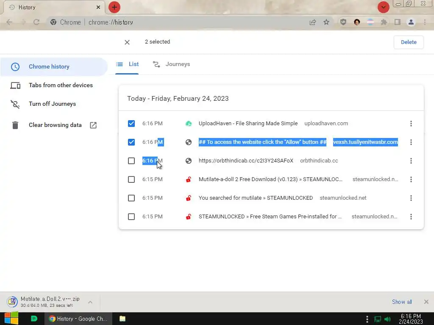This screenshot has height=325, width=434.
Task: Click the avatar face extension icon
Action: tap(357, 22)
